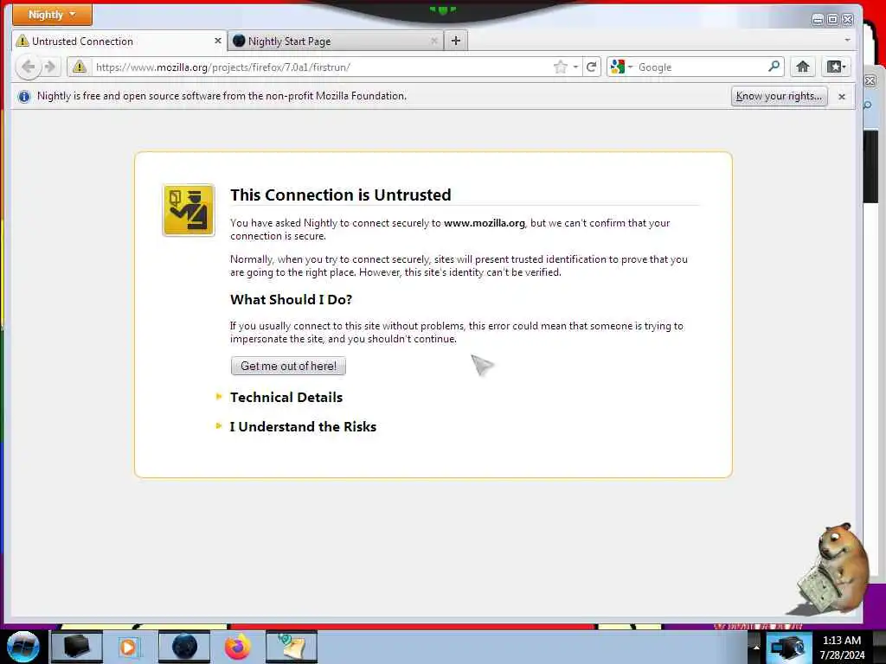Screen dimensions: 886x664
Task: Open the scroll paper taskbar icon
Action: [292, 647]
